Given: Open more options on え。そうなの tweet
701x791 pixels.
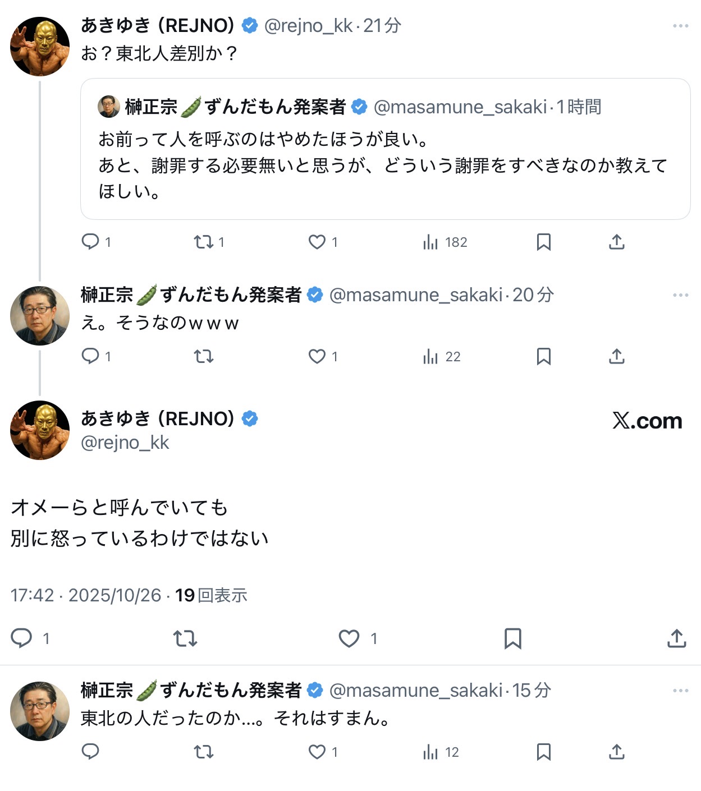Looking at the screenshot, I should pyautogui.click(x=680, y=295).
